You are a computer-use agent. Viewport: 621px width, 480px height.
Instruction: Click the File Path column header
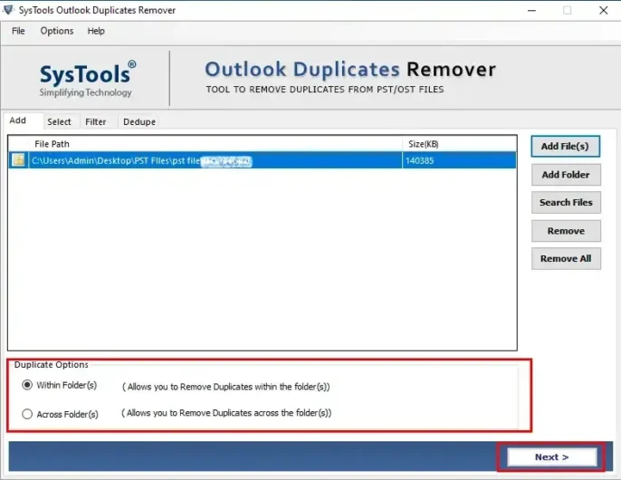[52, 143]
